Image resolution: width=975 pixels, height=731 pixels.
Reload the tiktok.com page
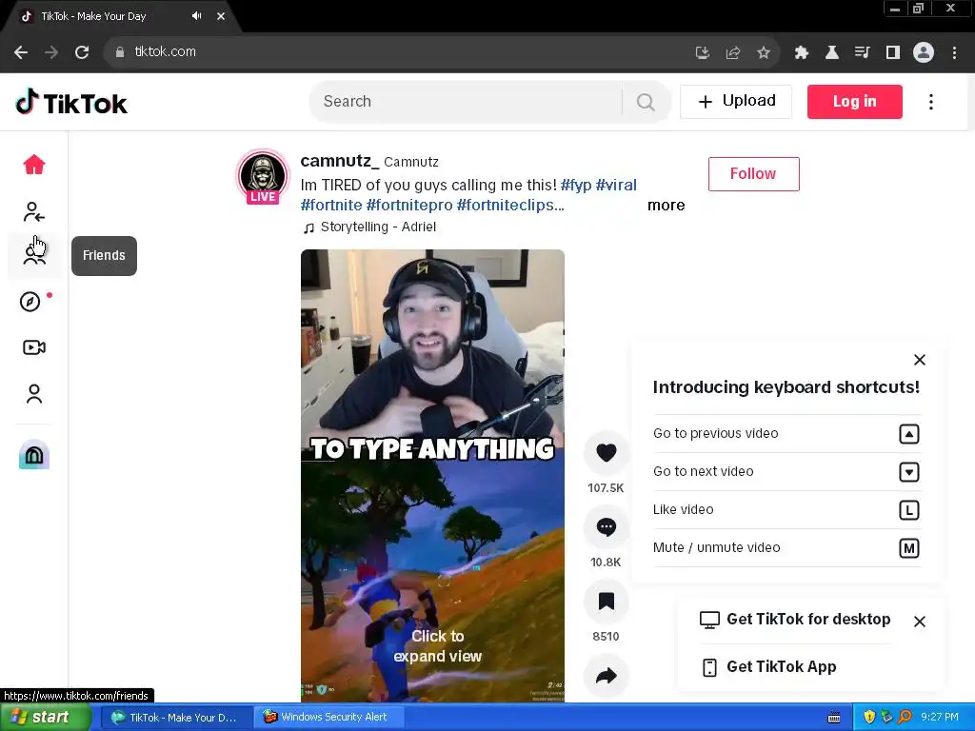[82, 52]
